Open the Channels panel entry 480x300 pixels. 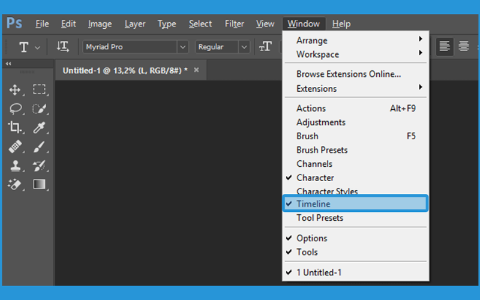355,164
